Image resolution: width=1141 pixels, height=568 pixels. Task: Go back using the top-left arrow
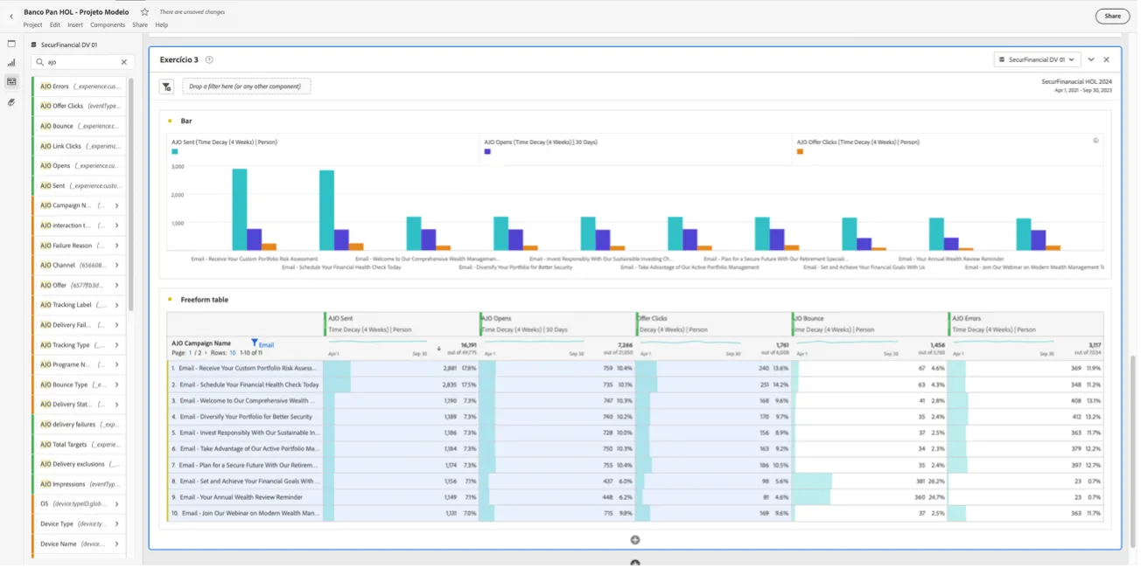click(11, 17)
